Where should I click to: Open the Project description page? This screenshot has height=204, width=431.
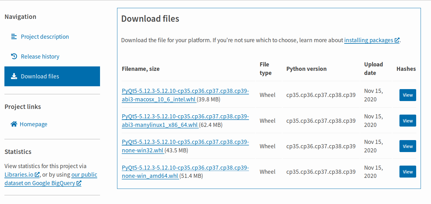(45, 37)
